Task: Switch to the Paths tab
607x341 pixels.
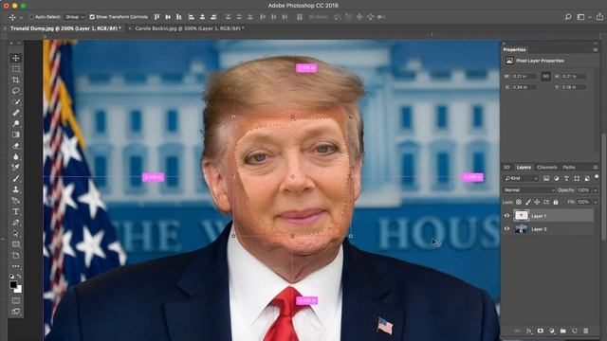Action: (569, 167)
